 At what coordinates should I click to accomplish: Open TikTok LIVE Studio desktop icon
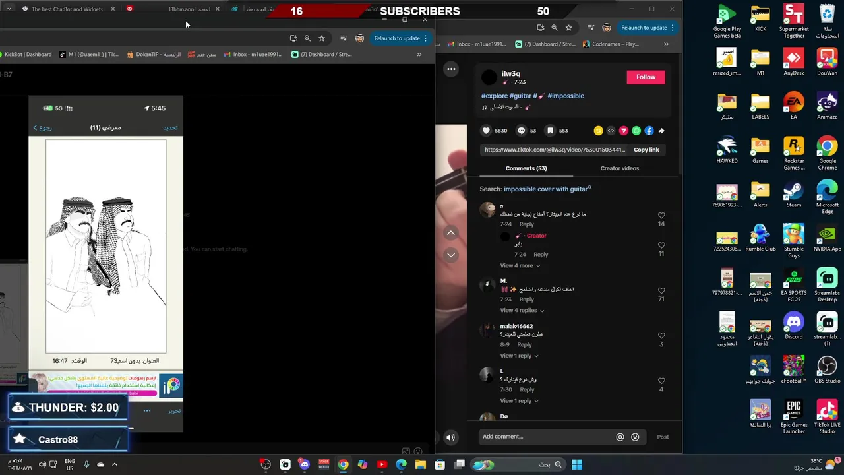pyautogui.click(x=827, y=416)
